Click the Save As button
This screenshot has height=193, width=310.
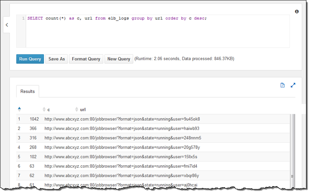point(57,59)
